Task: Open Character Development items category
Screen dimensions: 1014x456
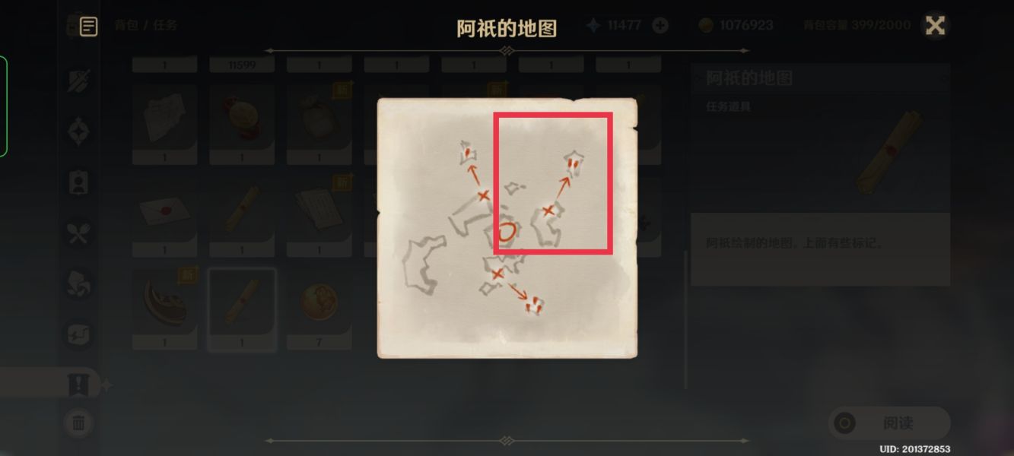Action: pos(79,182)
